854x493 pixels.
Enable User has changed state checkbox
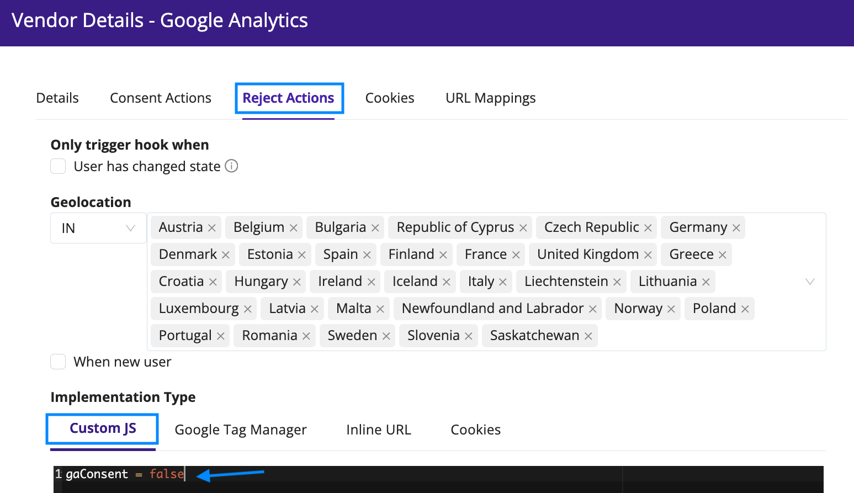pos(58,166)
